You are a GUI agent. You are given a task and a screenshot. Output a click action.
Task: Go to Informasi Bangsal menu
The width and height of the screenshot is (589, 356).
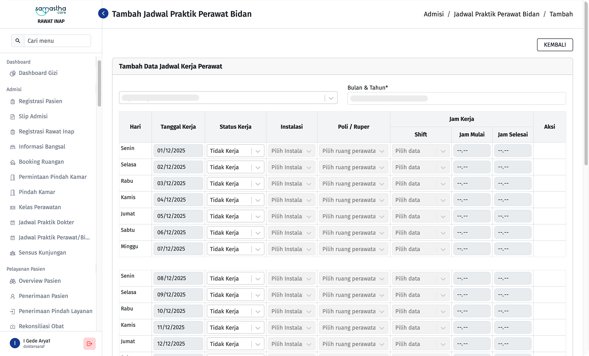[x=42, y=147]
